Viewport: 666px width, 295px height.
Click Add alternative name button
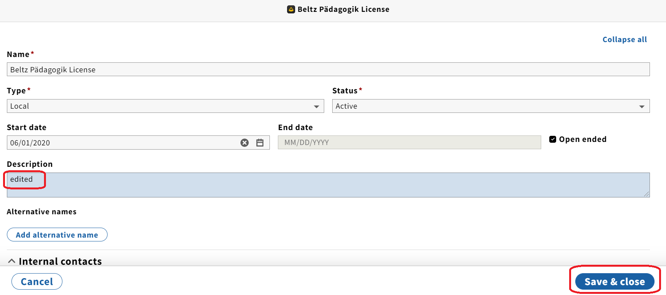[57, 235]
